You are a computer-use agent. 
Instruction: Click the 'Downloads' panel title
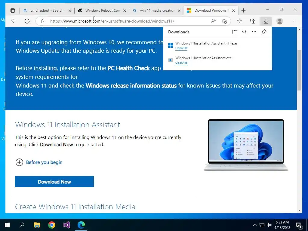pos(179,32)
